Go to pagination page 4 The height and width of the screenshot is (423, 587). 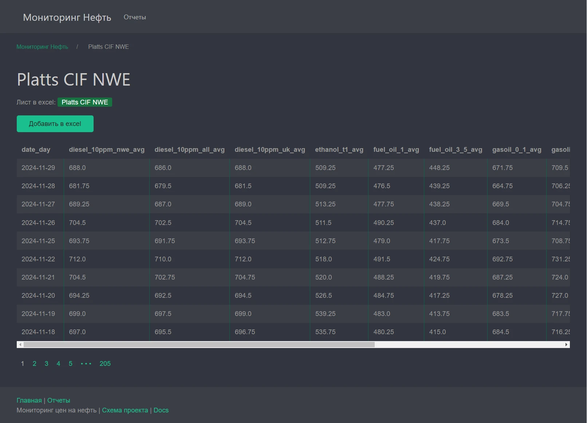coord(58,364)
